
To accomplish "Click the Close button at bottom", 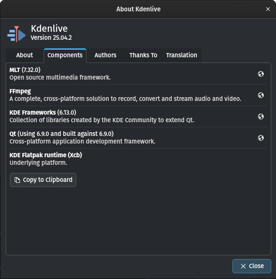I will (x=252, y=266).
